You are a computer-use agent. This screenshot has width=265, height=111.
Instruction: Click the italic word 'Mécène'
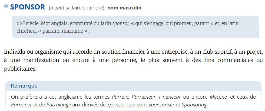tap(219, 97)
